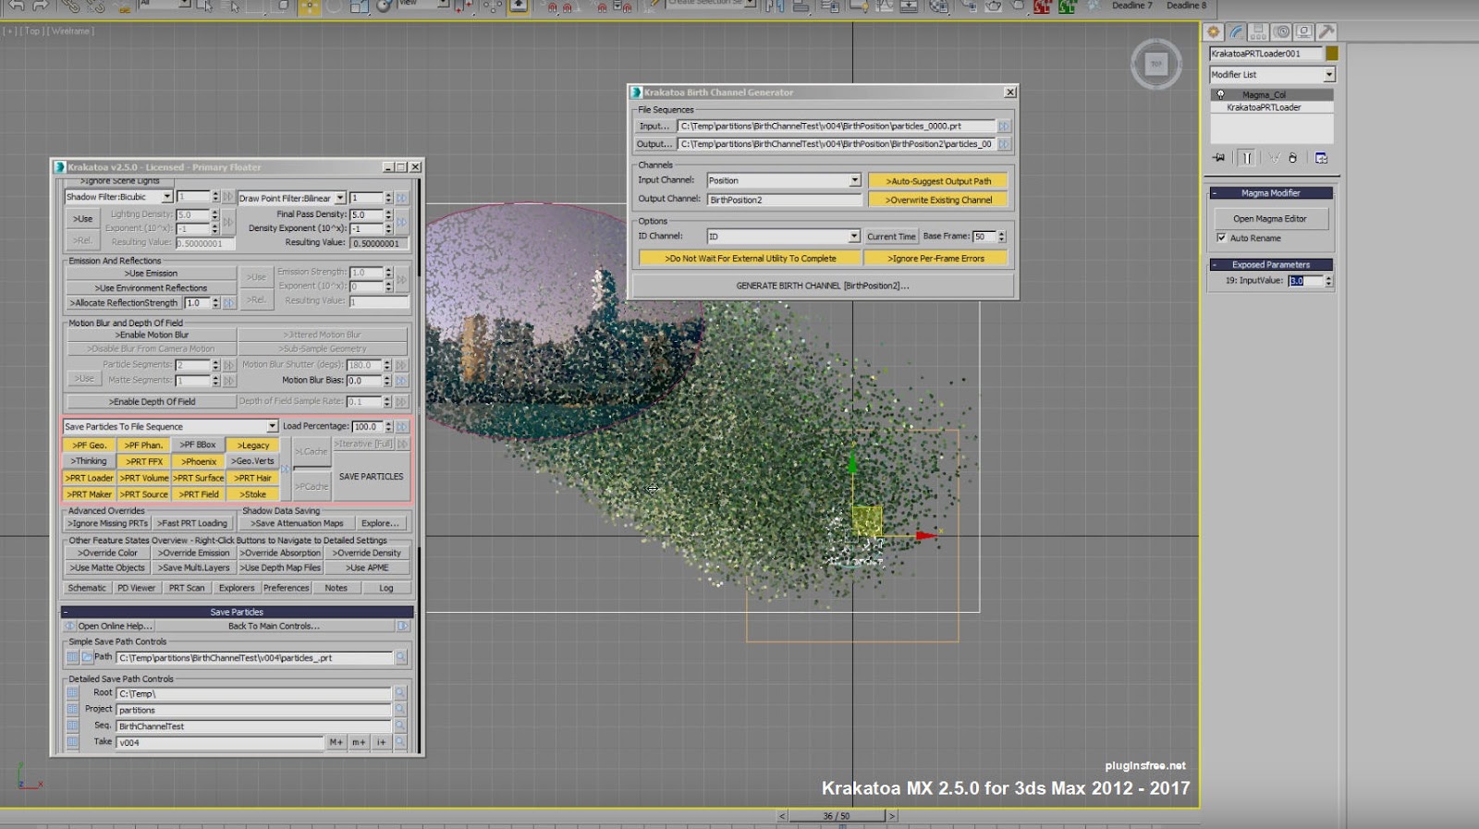The width and height of the screenshot is (1479, 829).
Task: Toggle >Use Emission option
Action: 152,274
